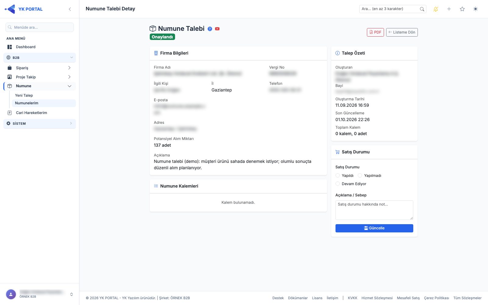Open the blue help question mark icon
This screenshot has height=305, width=488.
[210, 29]
